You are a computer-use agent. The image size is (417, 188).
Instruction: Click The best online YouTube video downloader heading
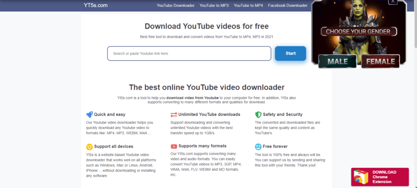pos(206,87)
